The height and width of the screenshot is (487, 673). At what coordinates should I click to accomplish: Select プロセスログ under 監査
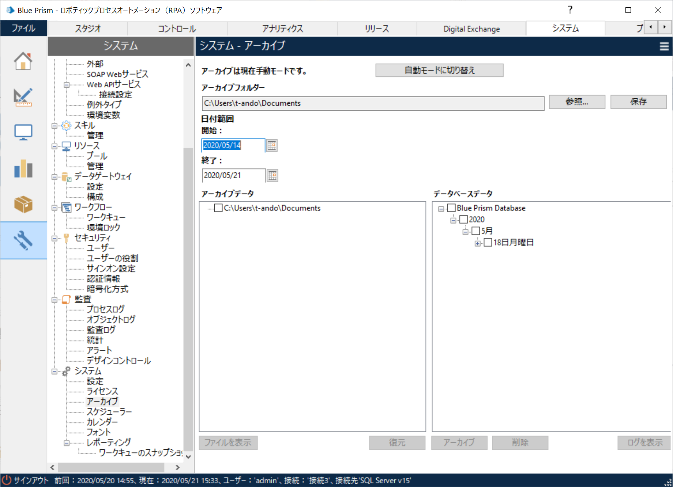click(105, 309)
